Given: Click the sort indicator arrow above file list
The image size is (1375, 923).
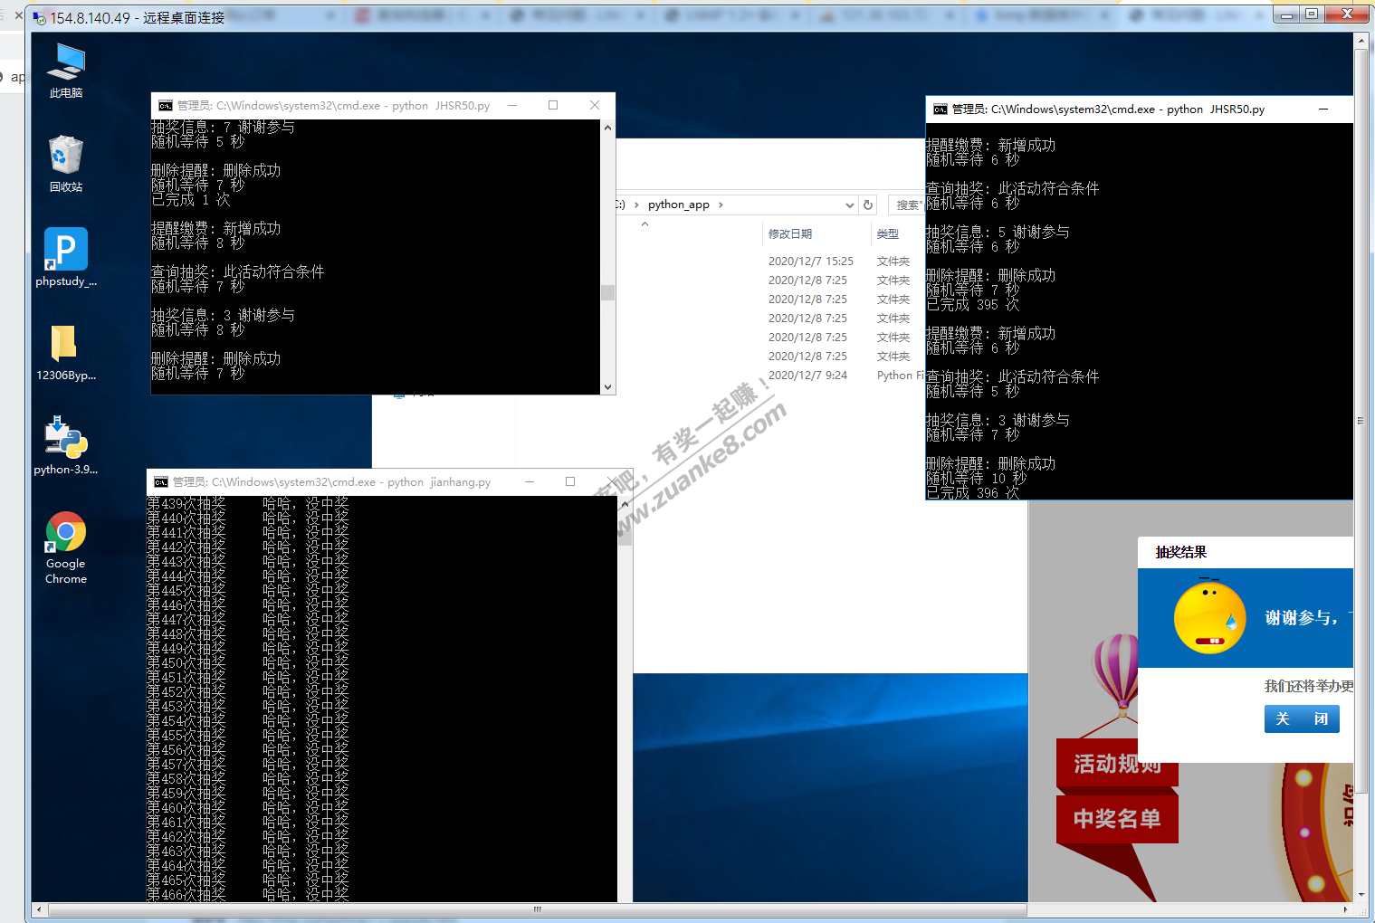Looking at the screenshot, I should 645,224.
